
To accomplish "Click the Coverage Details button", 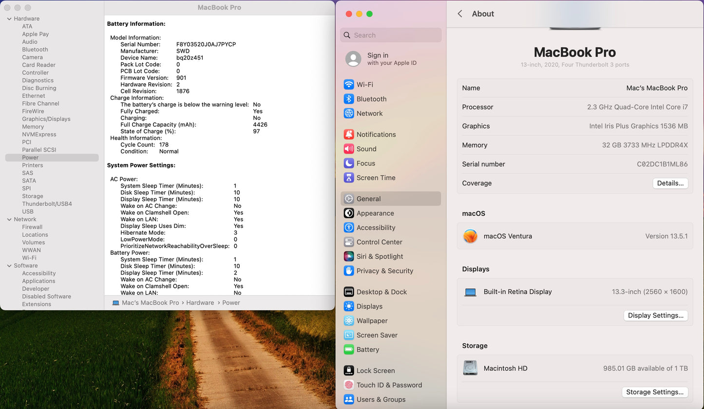I will coord(670,183).
